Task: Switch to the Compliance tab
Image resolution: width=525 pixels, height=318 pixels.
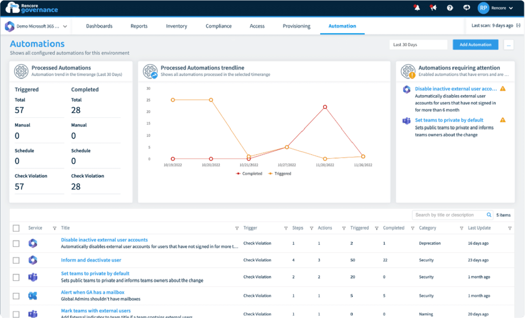Action: [x=218, y=26]
